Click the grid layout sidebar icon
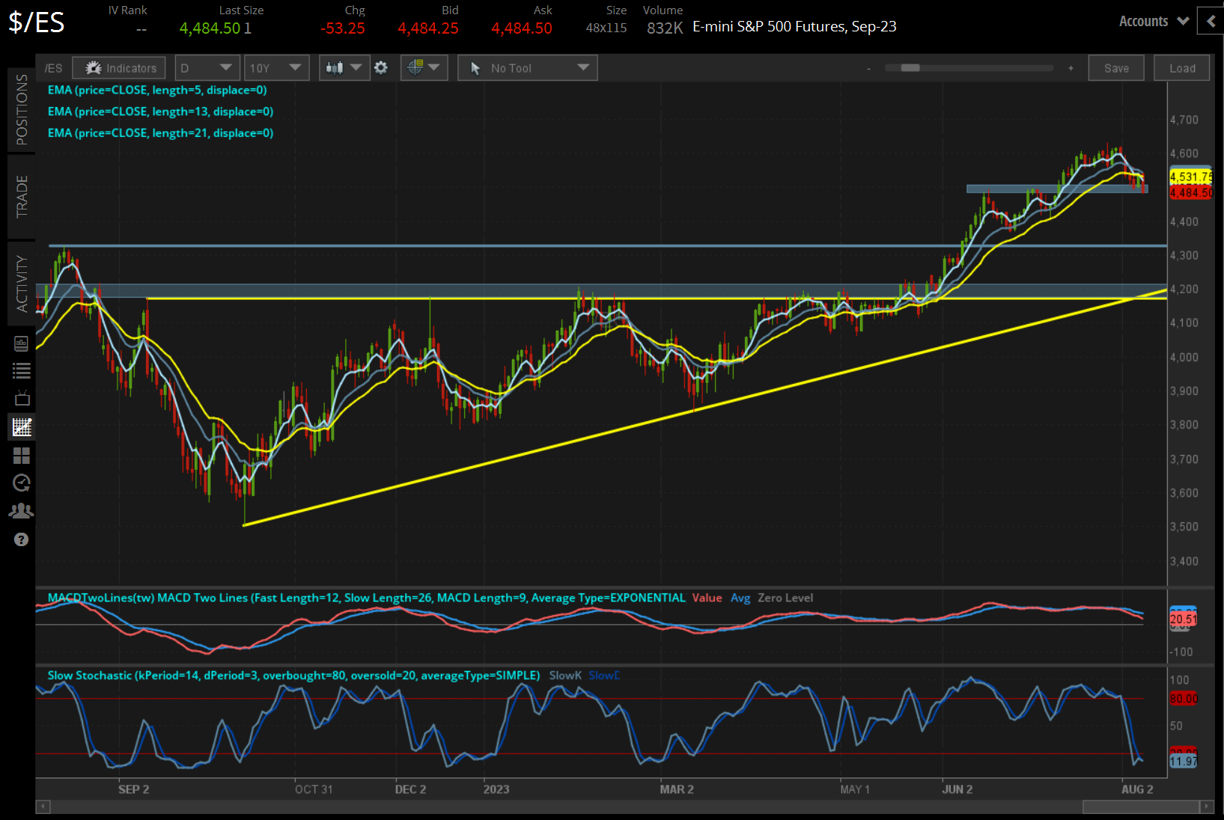The width and height of the screenshot is (1224, 820). 21,456
